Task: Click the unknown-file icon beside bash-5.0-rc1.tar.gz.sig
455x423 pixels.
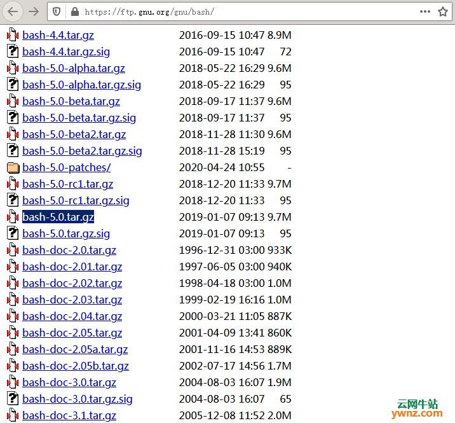Action: (13, 200)
